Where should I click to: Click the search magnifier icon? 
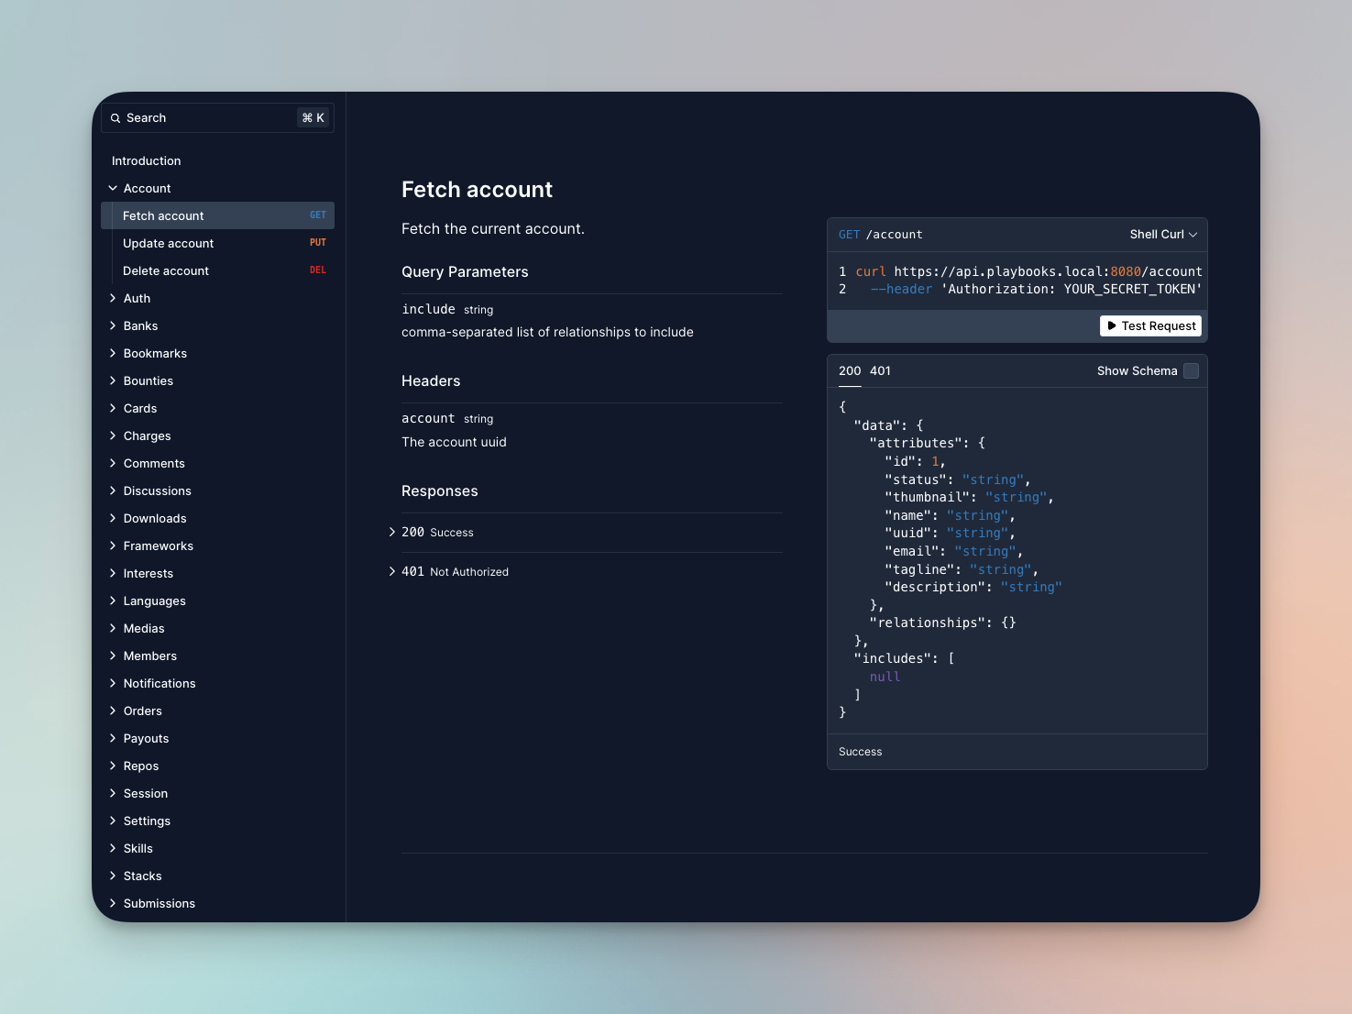pyautogui.click(x=115, y=118)
